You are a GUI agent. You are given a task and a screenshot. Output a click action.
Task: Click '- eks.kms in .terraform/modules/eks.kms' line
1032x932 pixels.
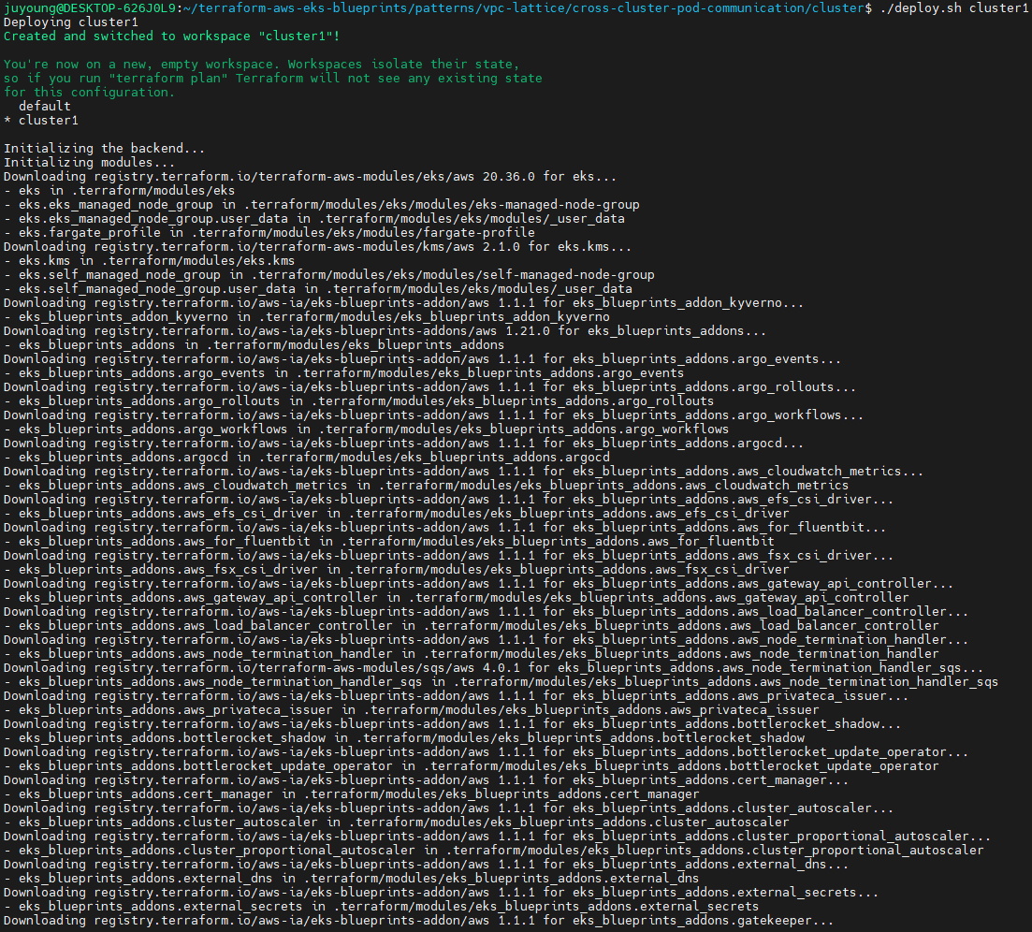149,261
